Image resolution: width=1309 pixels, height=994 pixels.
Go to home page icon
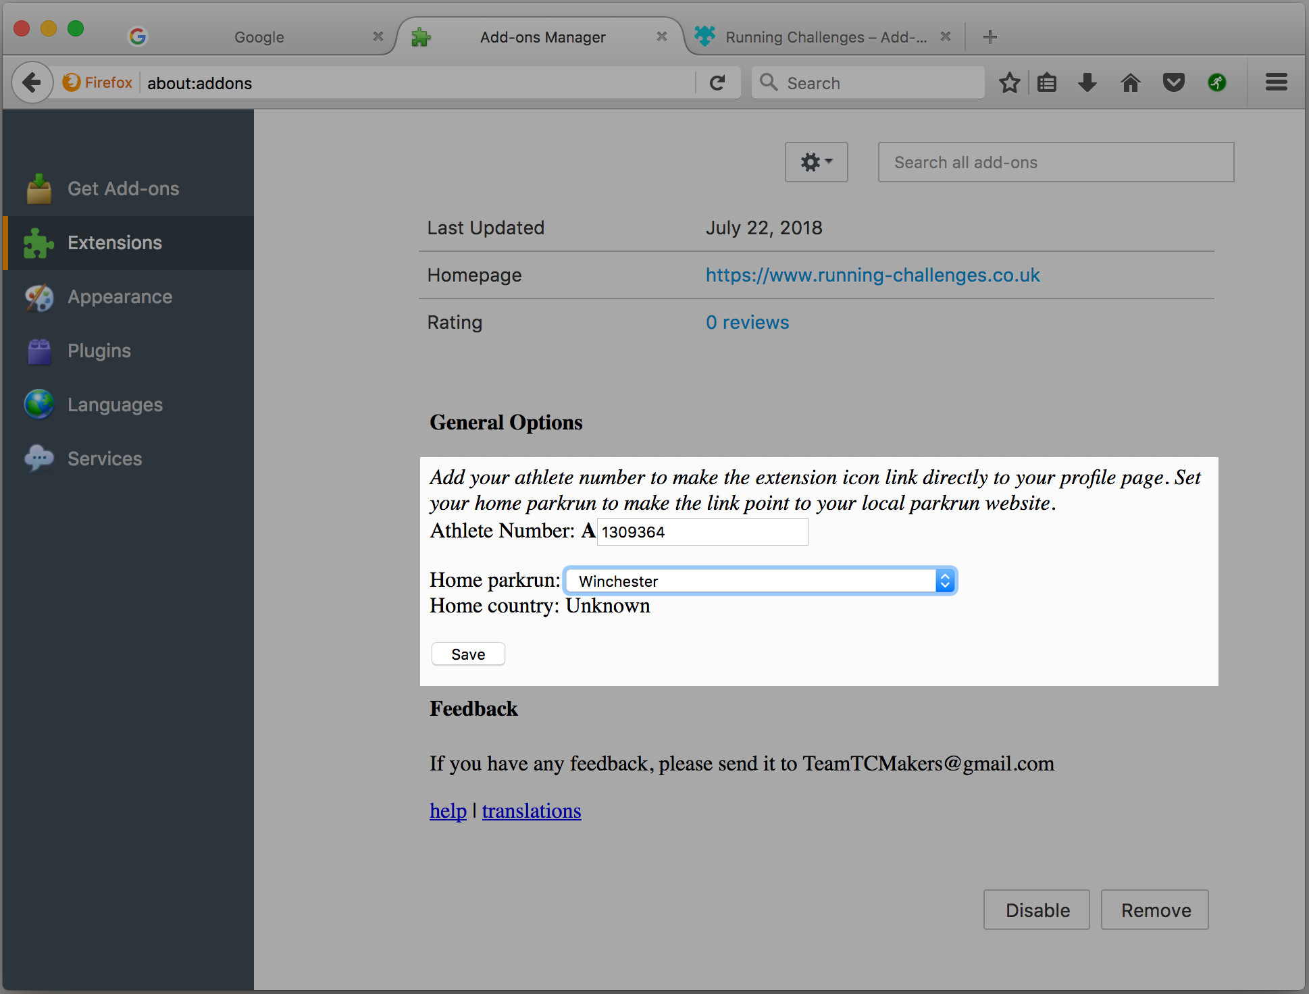1130,83
